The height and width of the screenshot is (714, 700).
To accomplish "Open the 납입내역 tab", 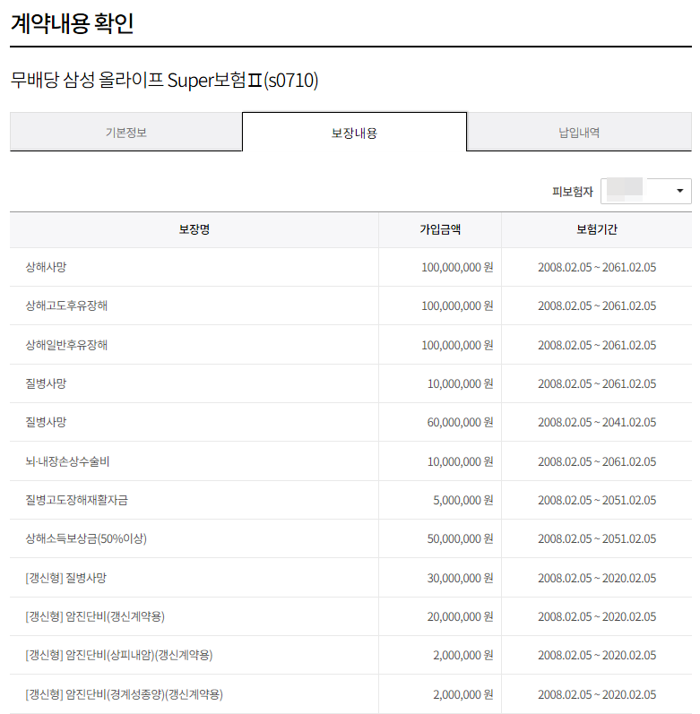I will tap(579, 133).
